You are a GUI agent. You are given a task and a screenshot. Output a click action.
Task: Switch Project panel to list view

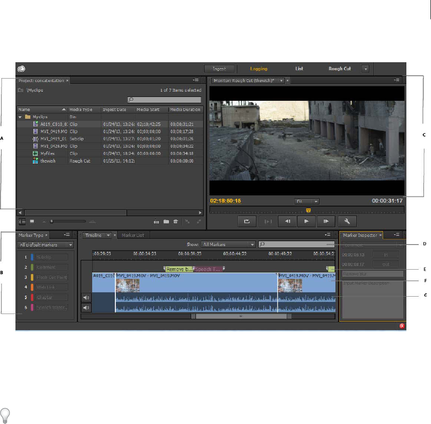pos(22,221)
